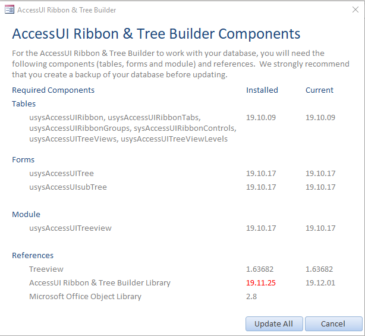Click the usysAccessUITree form entry
This screenshot has height=336, width=365.
[x=61, y=174]
